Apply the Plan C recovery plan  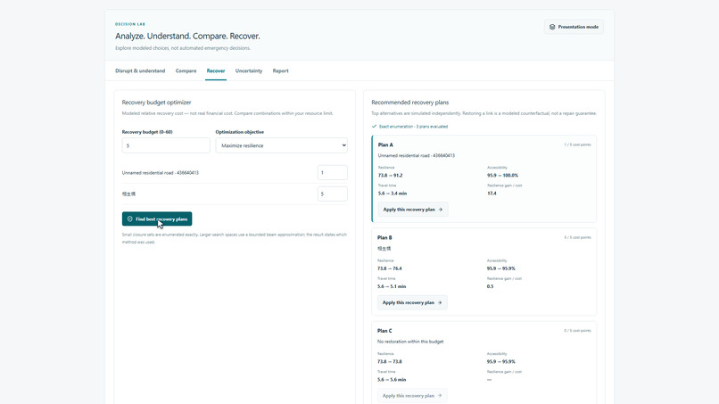pyautogui.click(x=412, y=396)
